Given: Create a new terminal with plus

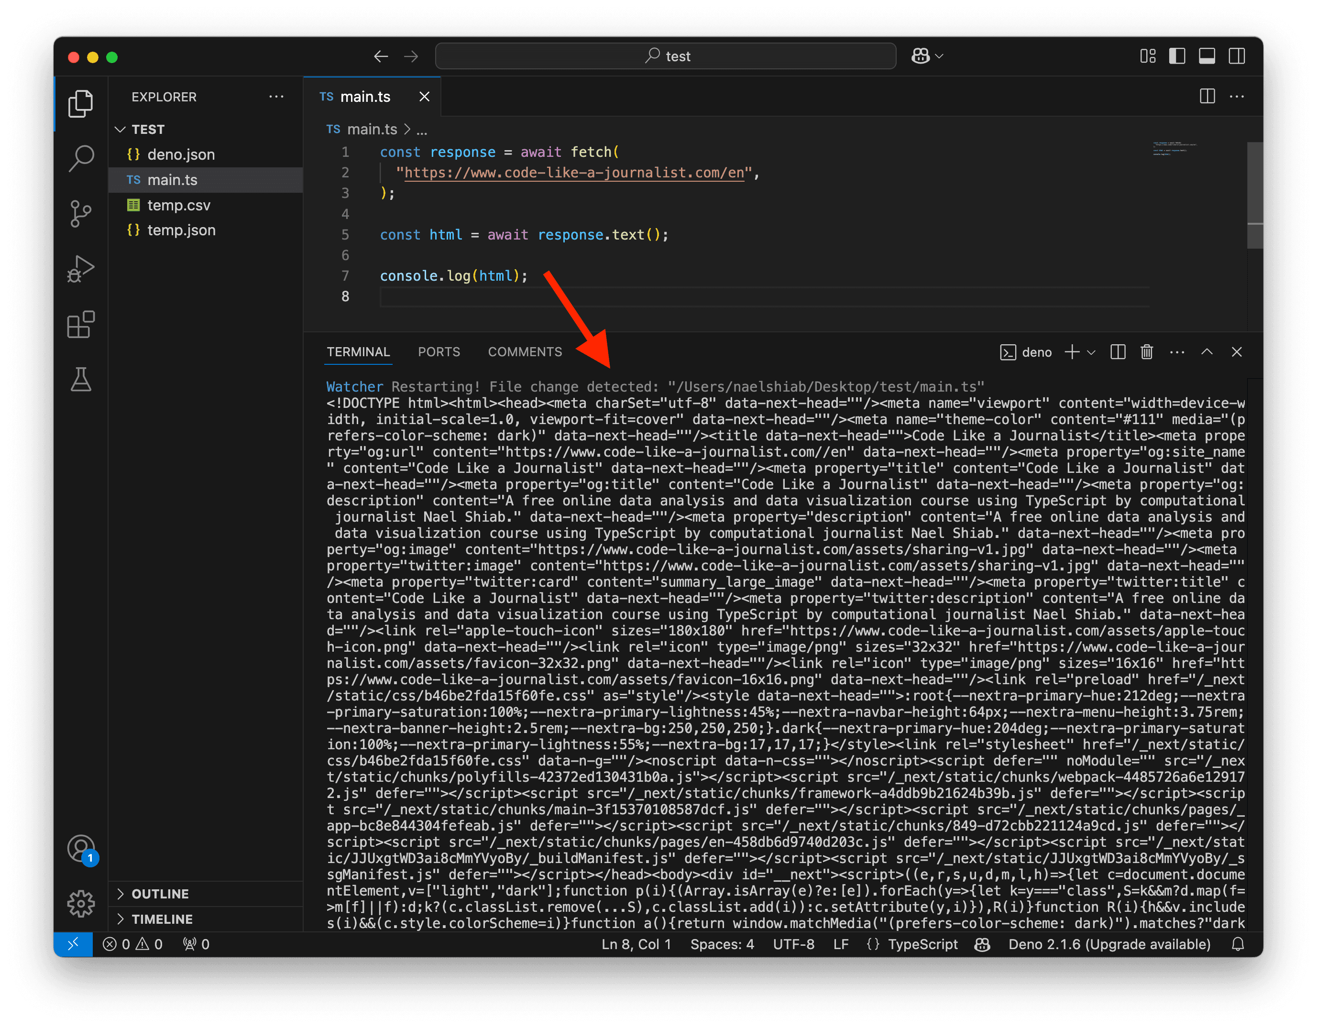Looking at the screenshot, I should click(x=1072, y=352).
